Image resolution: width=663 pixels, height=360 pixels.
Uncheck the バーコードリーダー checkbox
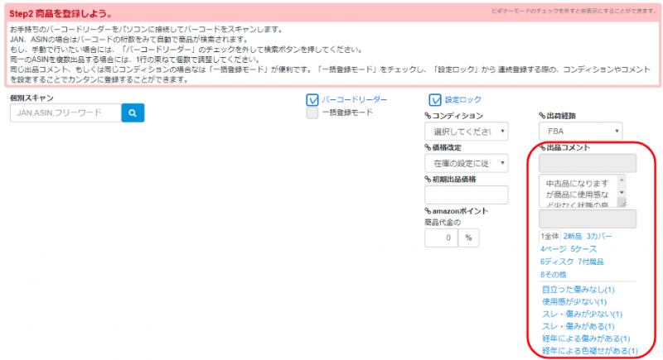coord(312,99)
